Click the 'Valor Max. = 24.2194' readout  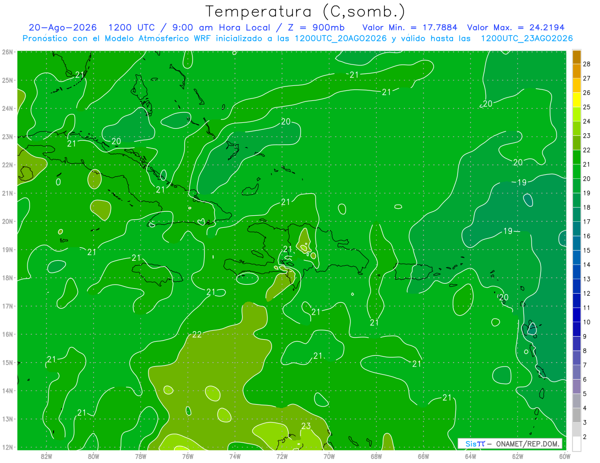[x=516, y=27]
